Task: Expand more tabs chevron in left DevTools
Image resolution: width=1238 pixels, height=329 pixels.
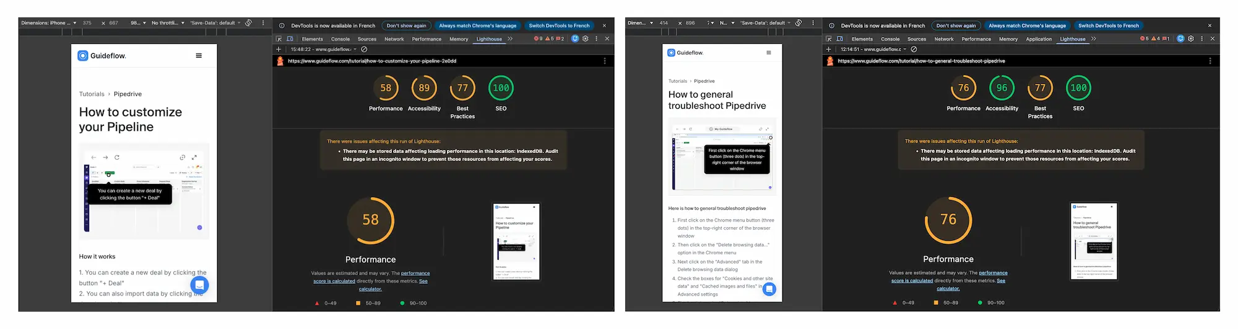Action: pos(510,38)
